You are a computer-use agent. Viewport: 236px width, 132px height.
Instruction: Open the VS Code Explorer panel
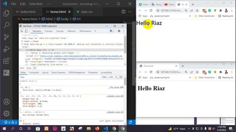pos(6,13)
